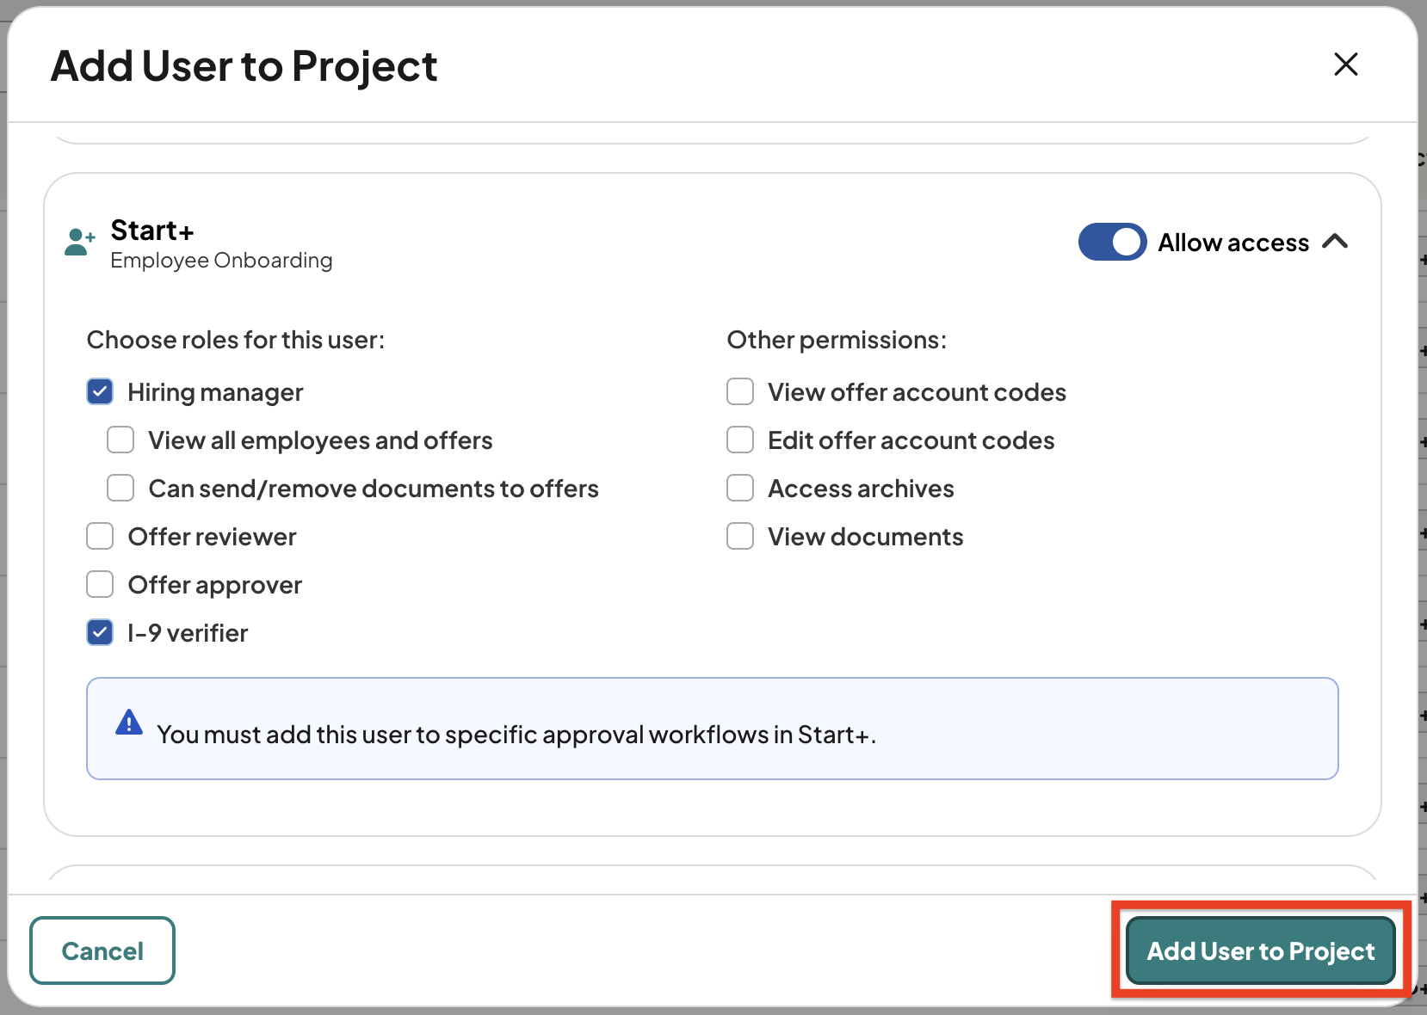Enable View offer account codes permission

point(740,392)
